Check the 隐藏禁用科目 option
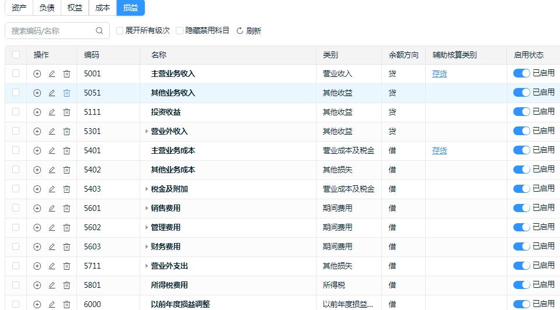 180,31
